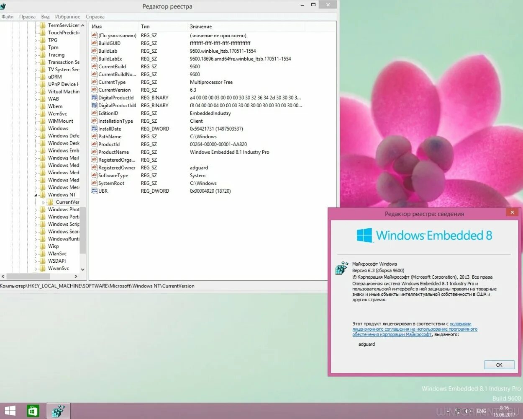Click the ENG language indicator in tray
The image size is (523, 419).
tap(482, 411)
